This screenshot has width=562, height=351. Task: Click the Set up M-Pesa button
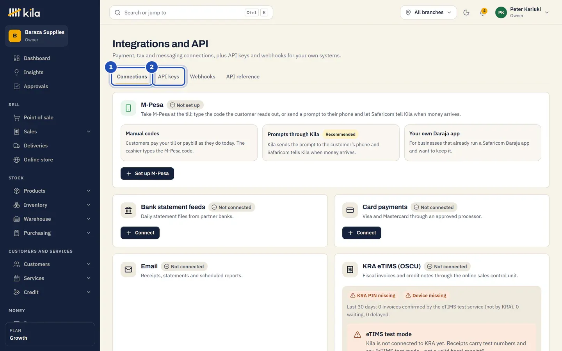pos(147,174)
